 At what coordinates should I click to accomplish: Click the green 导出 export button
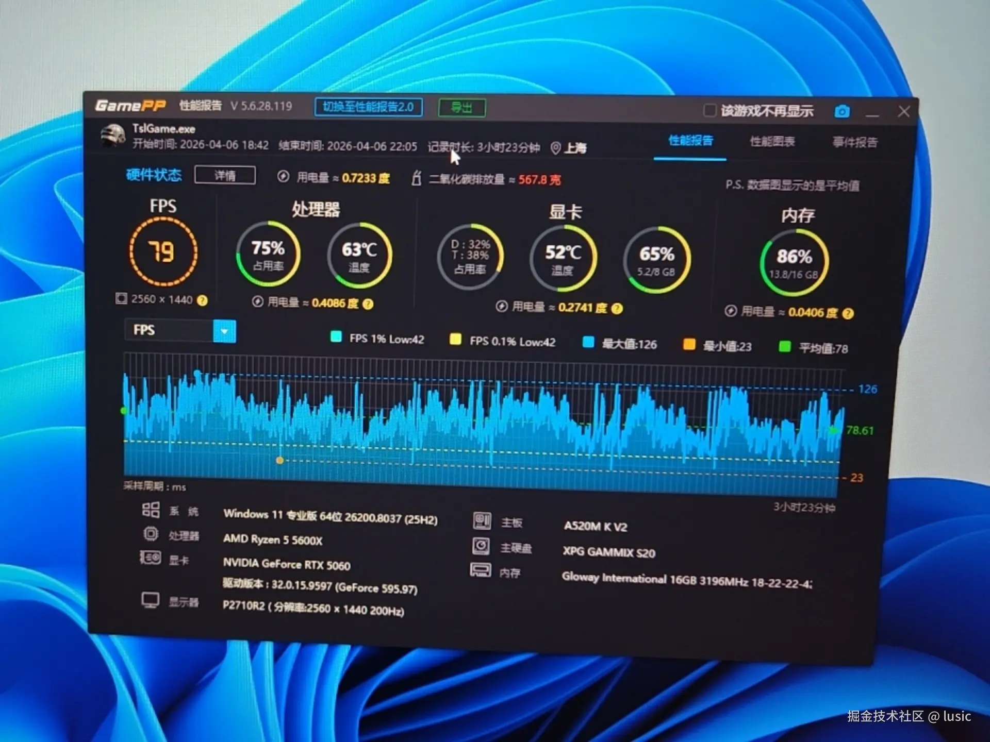pyautogui.click(x=461, y=108)
